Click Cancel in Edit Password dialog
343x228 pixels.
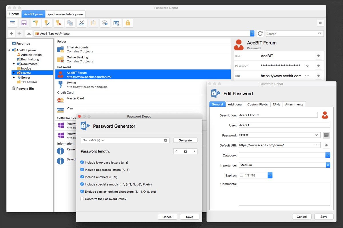(x=302, y=217)
